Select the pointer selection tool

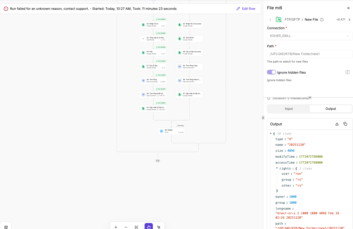tap(159, 227)
